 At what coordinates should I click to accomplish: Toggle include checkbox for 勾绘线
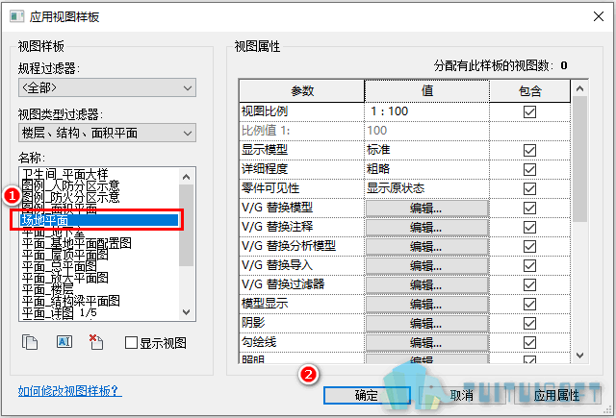tap(529, 342)
